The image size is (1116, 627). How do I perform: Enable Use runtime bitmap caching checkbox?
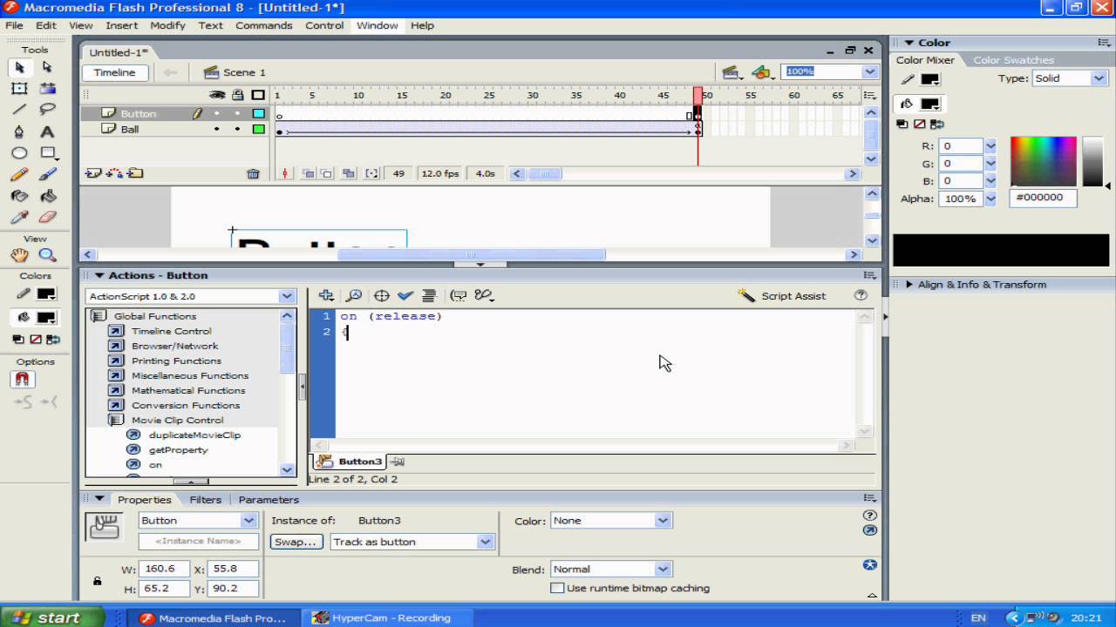coord(557,588)
